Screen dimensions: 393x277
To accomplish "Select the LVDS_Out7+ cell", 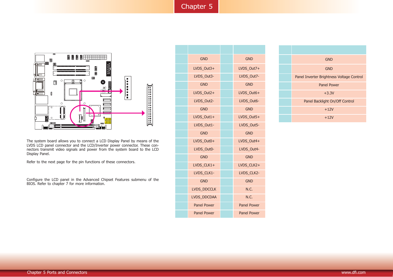I will tap(249, 69).
